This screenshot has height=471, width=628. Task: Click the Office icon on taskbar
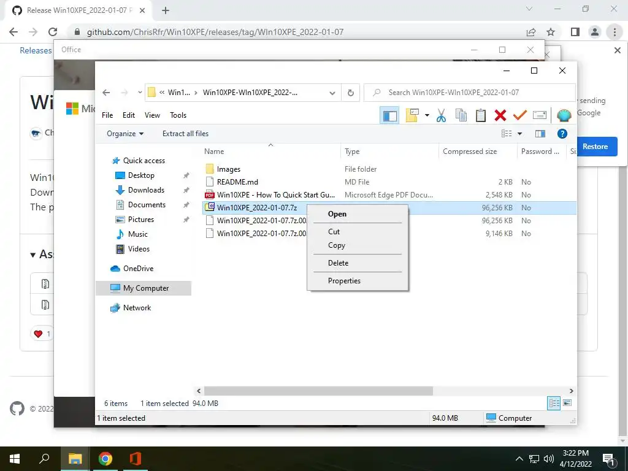click(x=135, y=459)
